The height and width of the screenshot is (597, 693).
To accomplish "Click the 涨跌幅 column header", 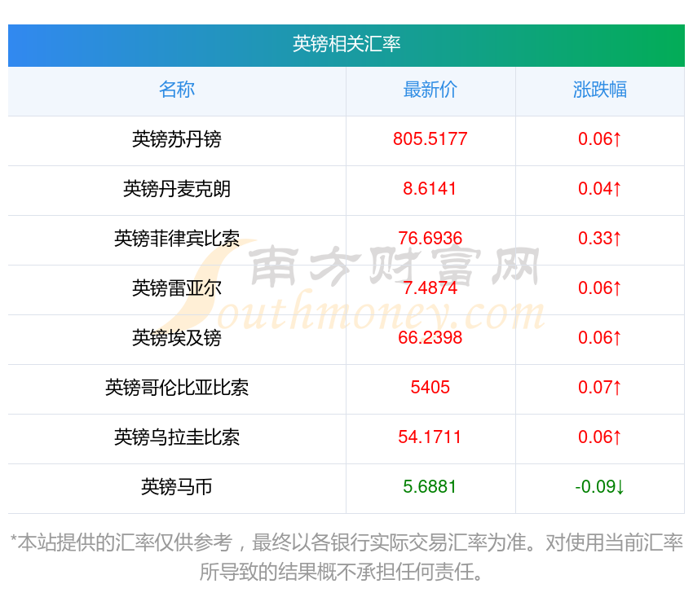I will click(x=600, y=90).
